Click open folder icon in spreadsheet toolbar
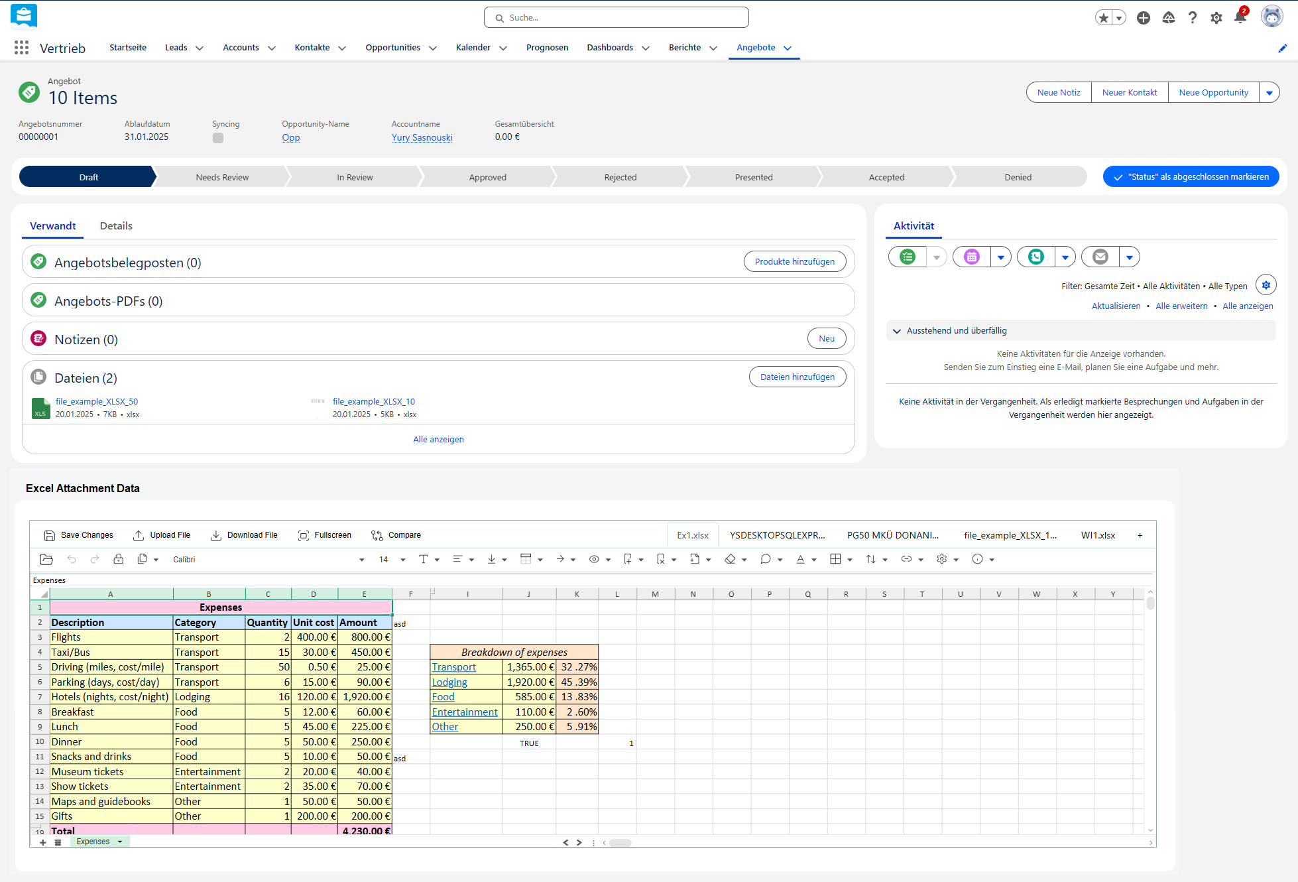 click(46, 559)
